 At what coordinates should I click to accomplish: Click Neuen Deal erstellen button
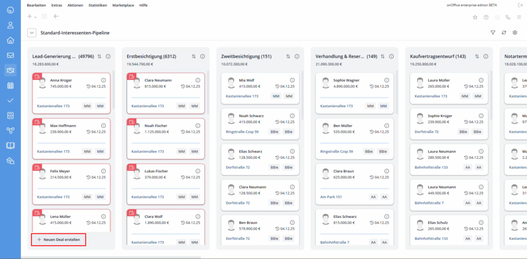(59, 240)
